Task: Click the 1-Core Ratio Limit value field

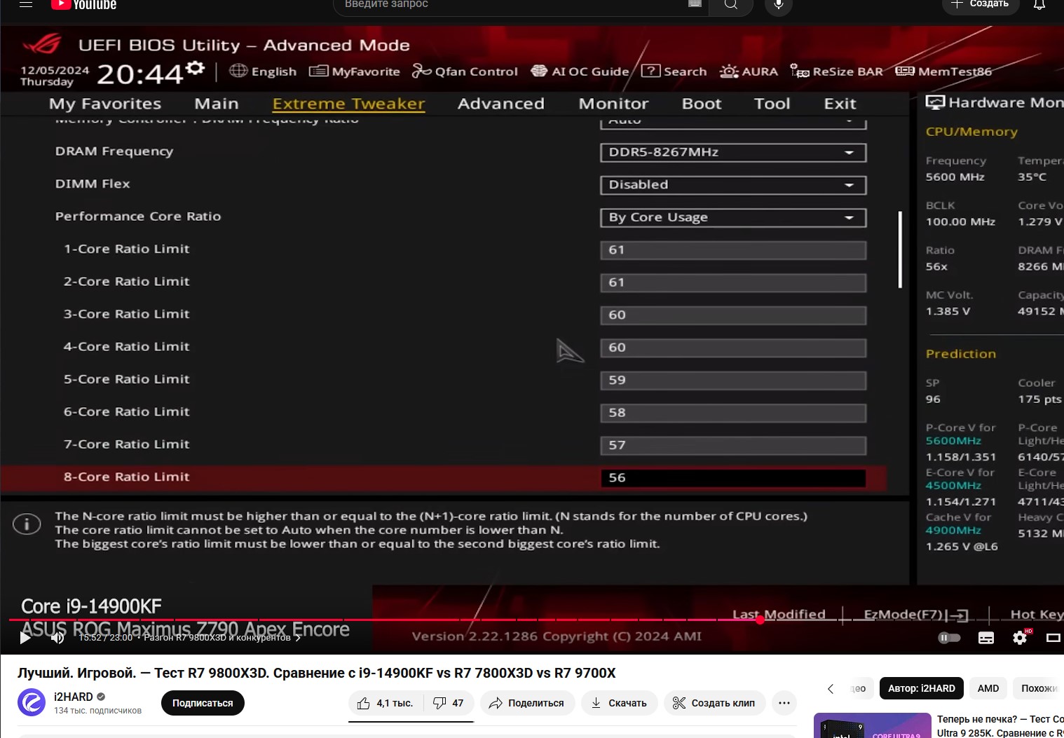Action: pos(733,250)
